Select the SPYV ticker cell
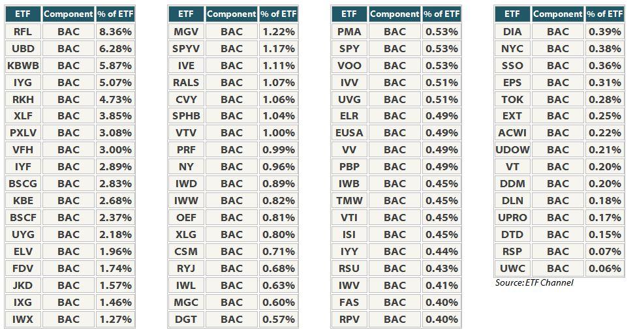 186,48
